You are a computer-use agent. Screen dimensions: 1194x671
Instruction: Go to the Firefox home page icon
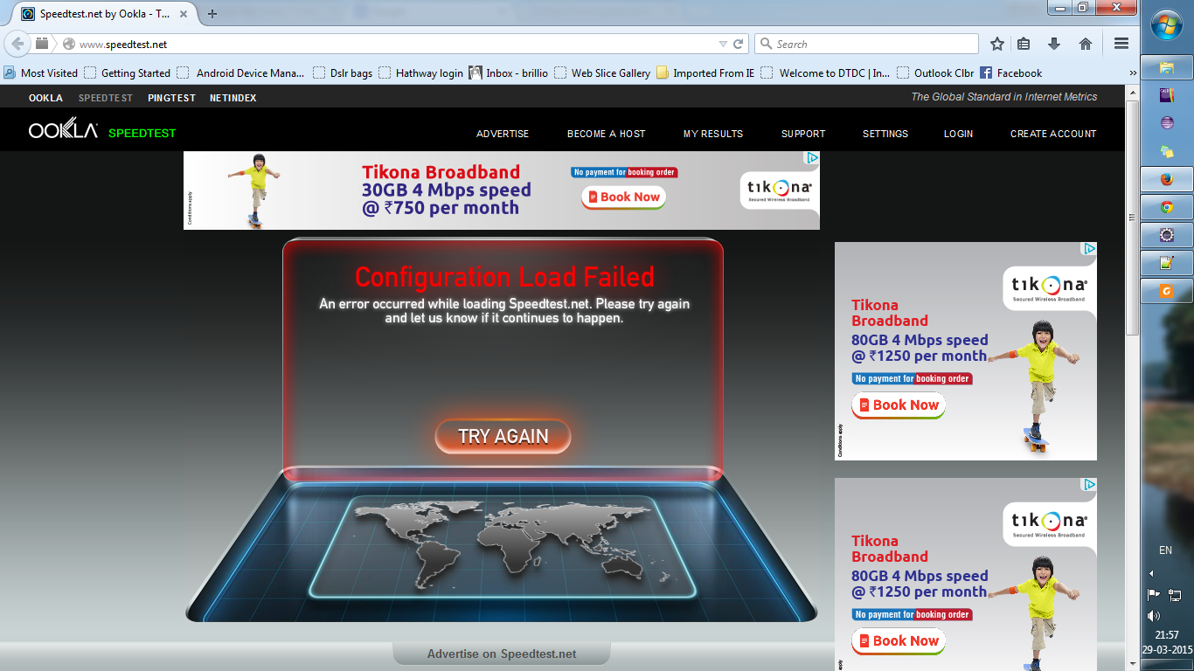1086,44
